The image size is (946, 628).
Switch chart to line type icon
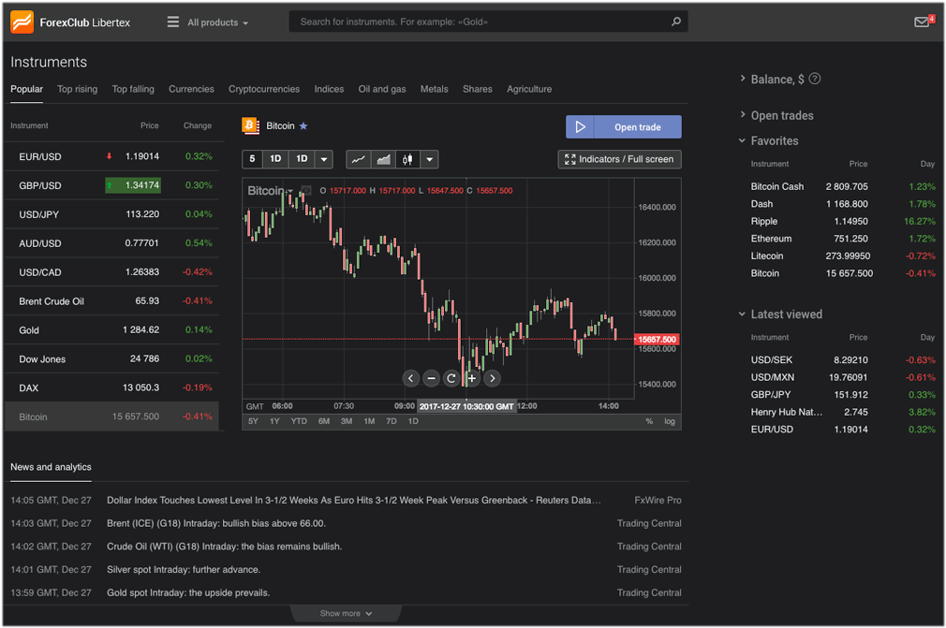pos(358,159)
